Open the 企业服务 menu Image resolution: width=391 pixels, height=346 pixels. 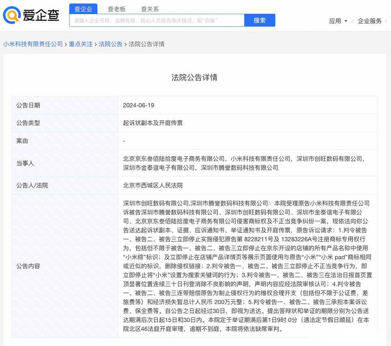pyautogui.click(x=369, y=21)
